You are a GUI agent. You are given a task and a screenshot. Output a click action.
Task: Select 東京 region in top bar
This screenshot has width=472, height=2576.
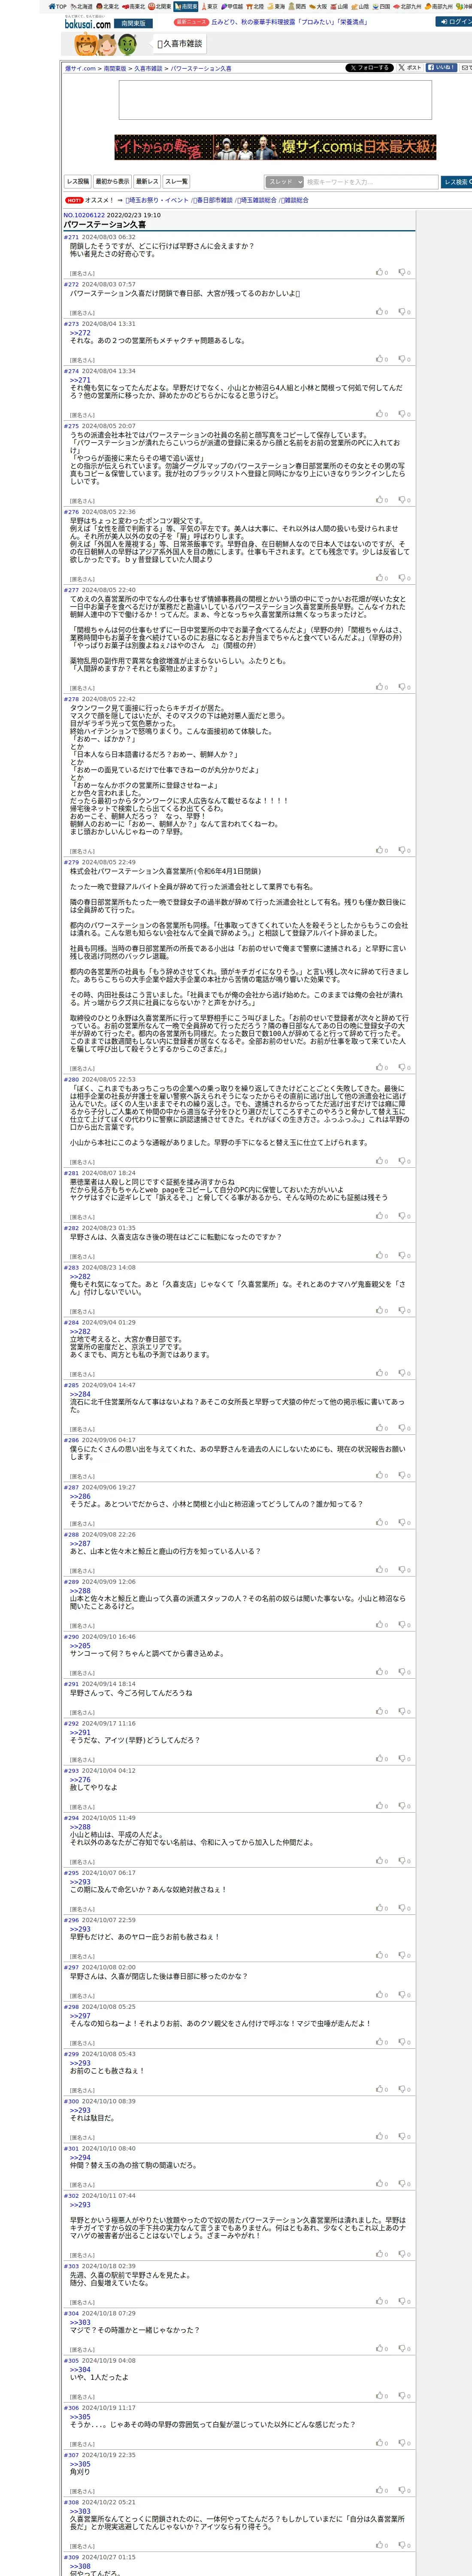click(x=209, y=6)
